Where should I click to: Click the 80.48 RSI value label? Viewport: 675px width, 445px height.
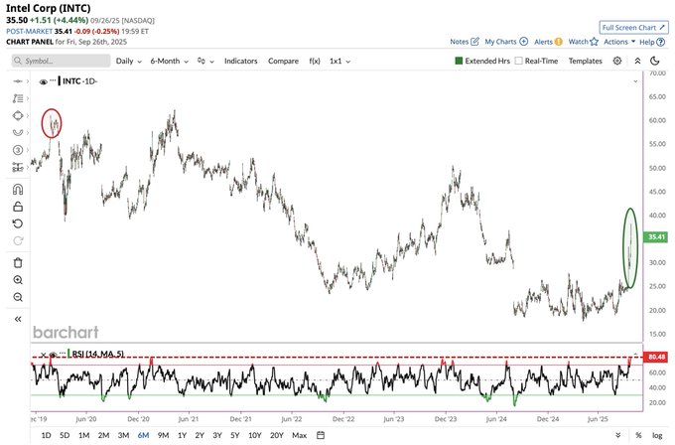tap(656, 357)
